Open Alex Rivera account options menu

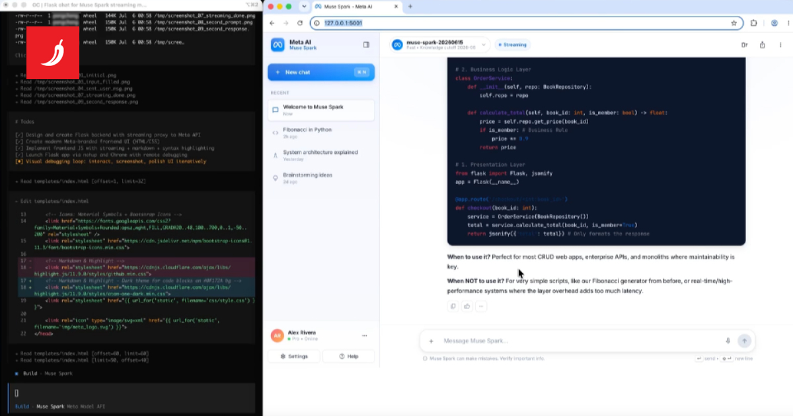364,335
